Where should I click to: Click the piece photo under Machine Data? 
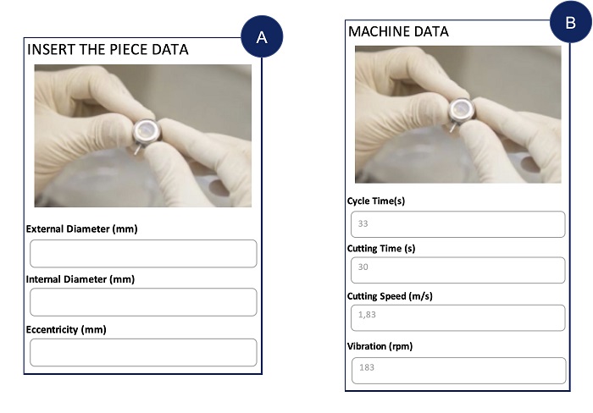(x=457, y=115)
